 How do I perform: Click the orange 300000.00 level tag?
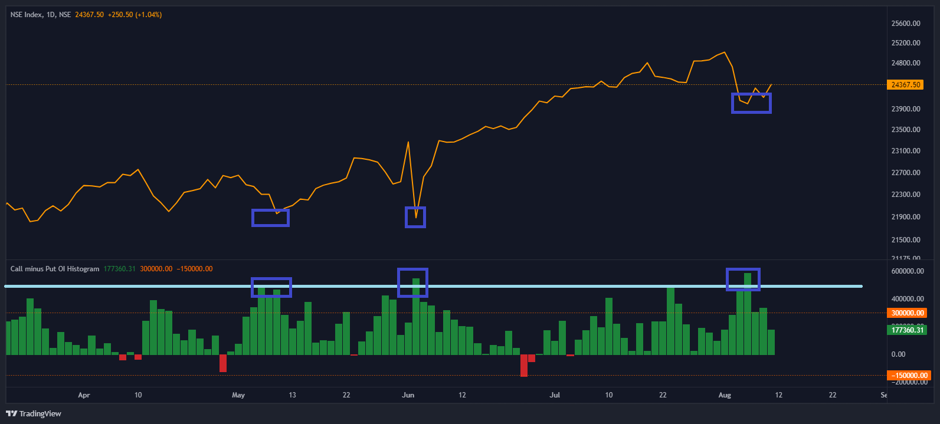click(906, 313)
